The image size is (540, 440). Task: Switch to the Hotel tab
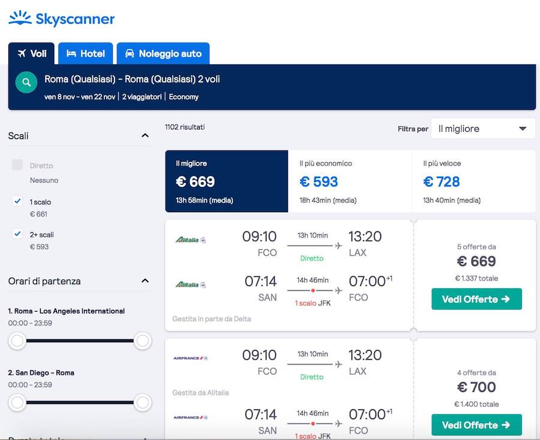click(x=85, y=53)
